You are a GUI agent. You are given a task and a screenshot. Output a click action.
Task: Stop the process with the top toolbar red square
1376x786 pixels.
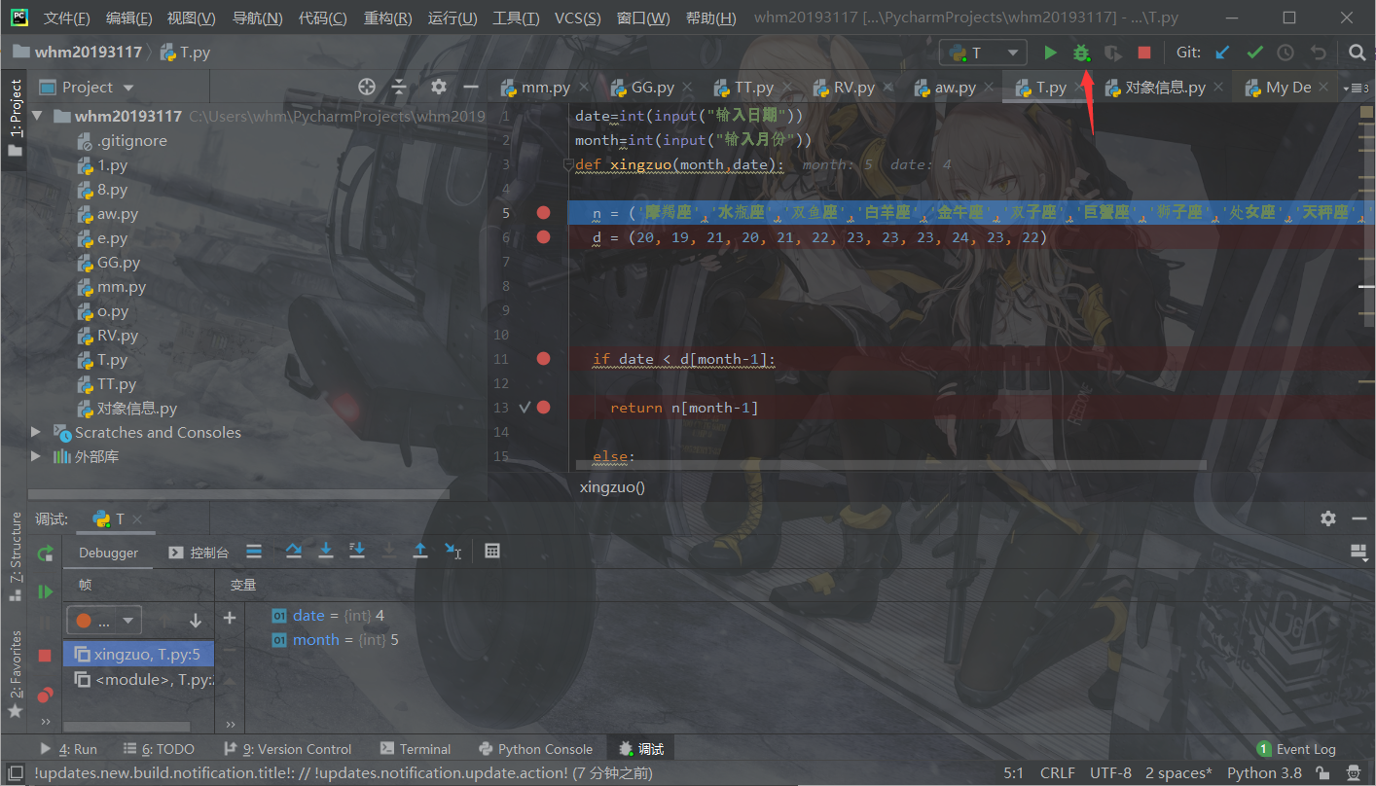coord(1144,53)
